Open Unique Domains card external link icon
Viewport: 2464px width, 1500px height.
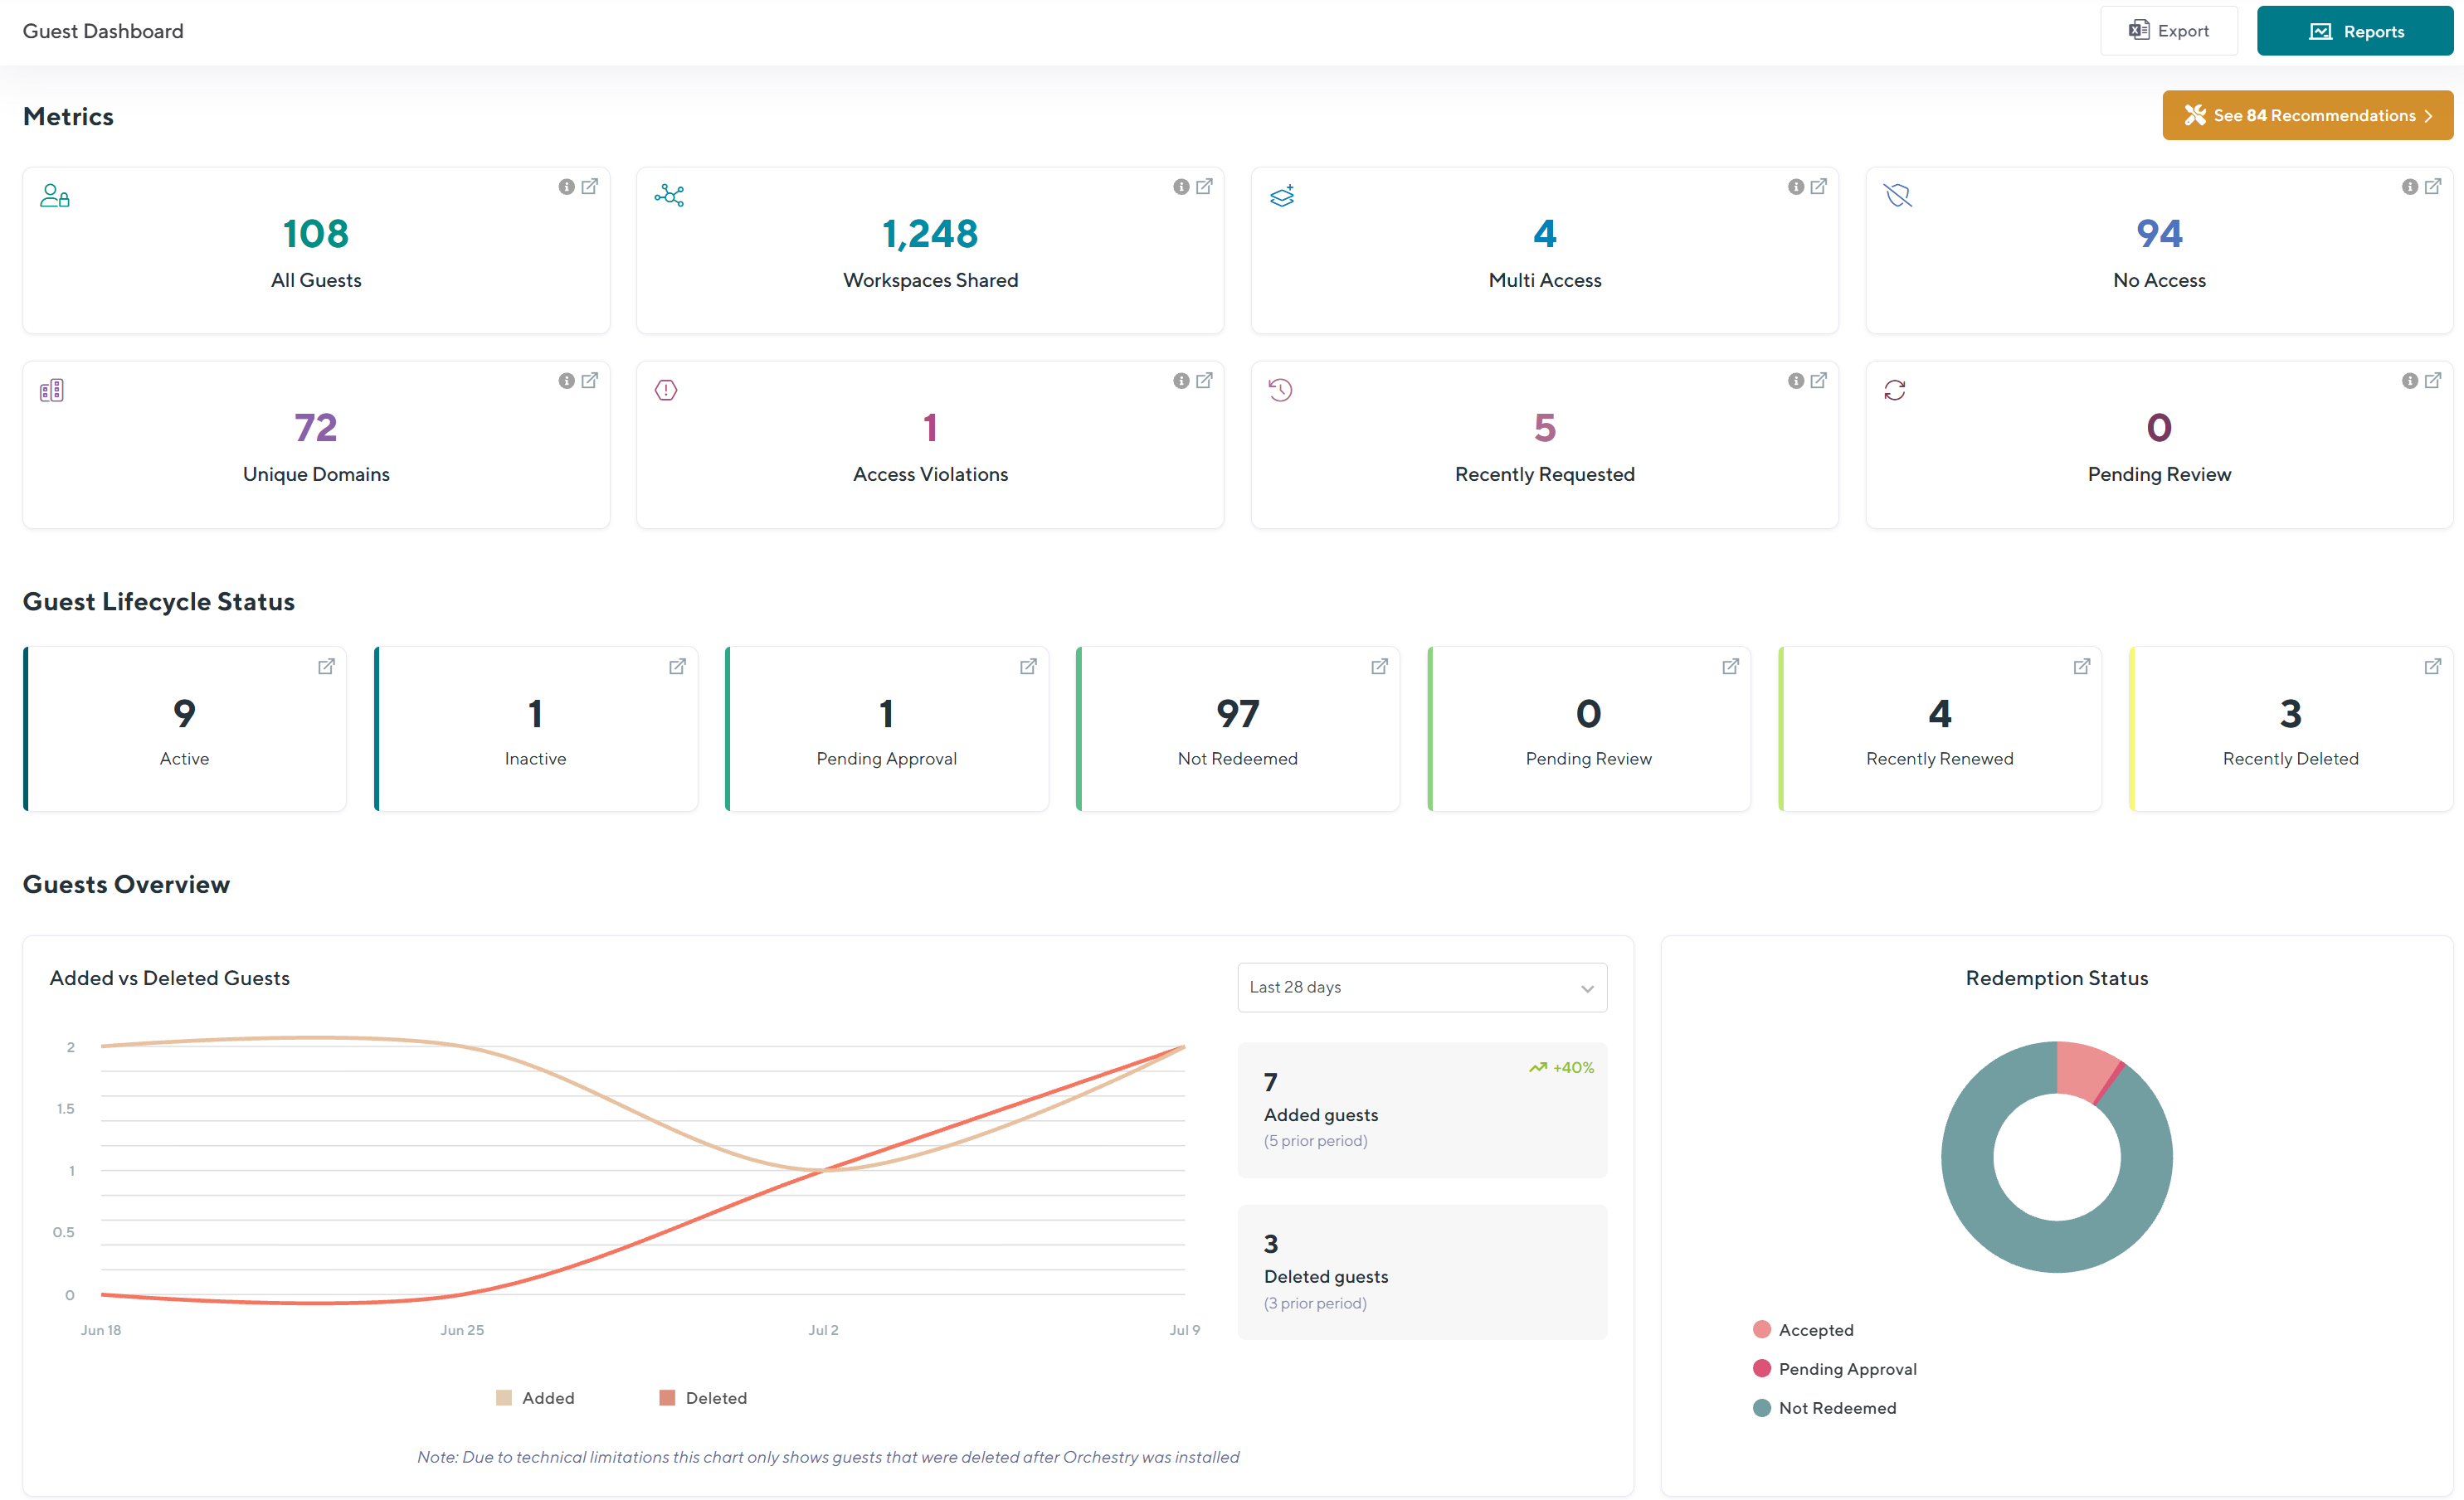click(590, 381)
